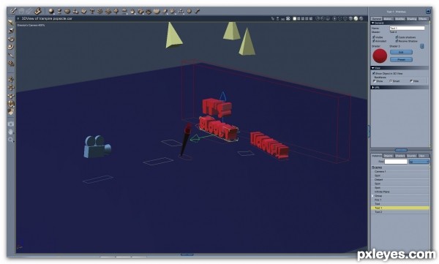
Task: Select the Rotate tool in left toolbar
Action: (x=11, y=39)
